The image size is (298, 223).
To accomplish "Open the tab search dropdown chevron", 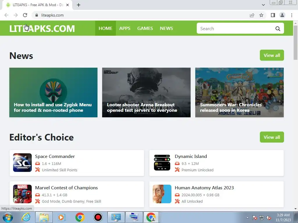I will click(x=263, y=5).
